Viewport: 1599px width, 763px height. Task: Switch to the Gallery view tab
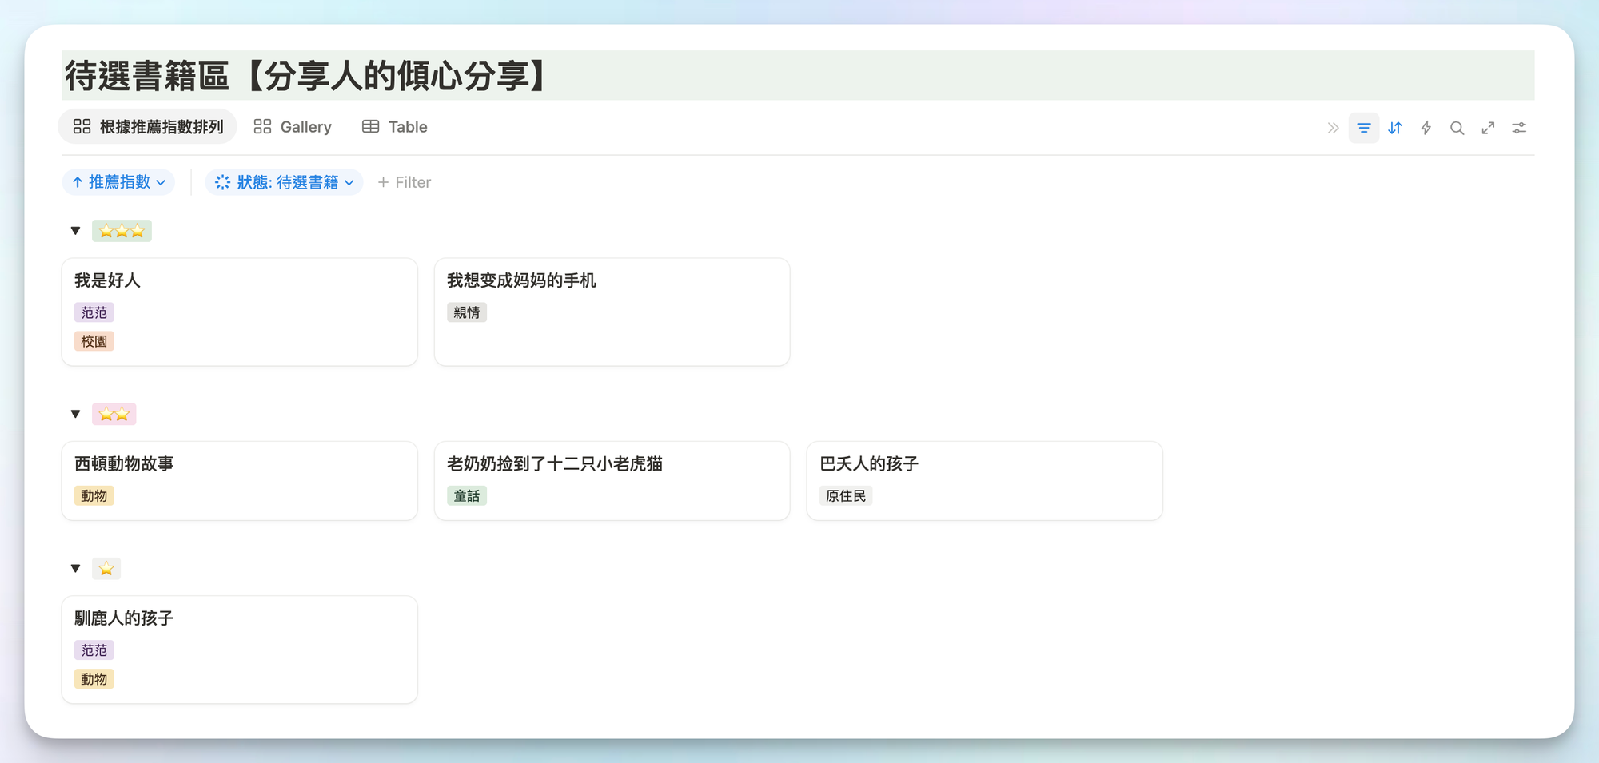click(x=293, y=127)
